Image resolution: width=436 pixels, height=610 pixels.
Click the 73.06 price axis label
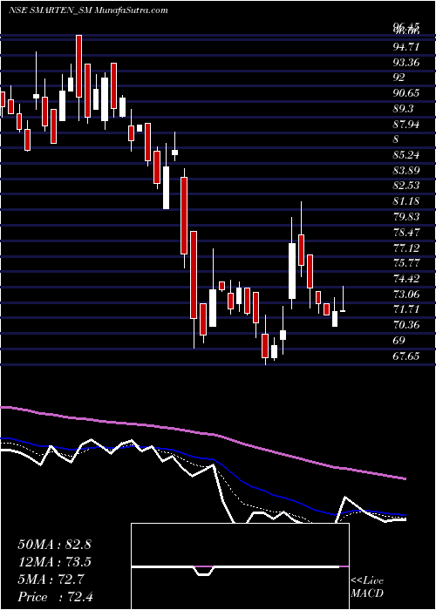click(406, 295)
